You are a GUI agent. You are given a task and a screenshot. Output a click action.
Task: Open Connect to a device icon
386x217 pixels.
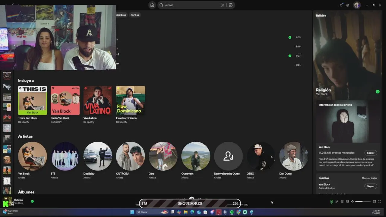347,201
